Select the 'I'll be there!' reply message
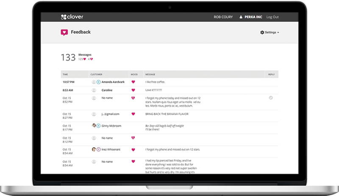This screenshot has width=339, height=196. pos(153,129)
